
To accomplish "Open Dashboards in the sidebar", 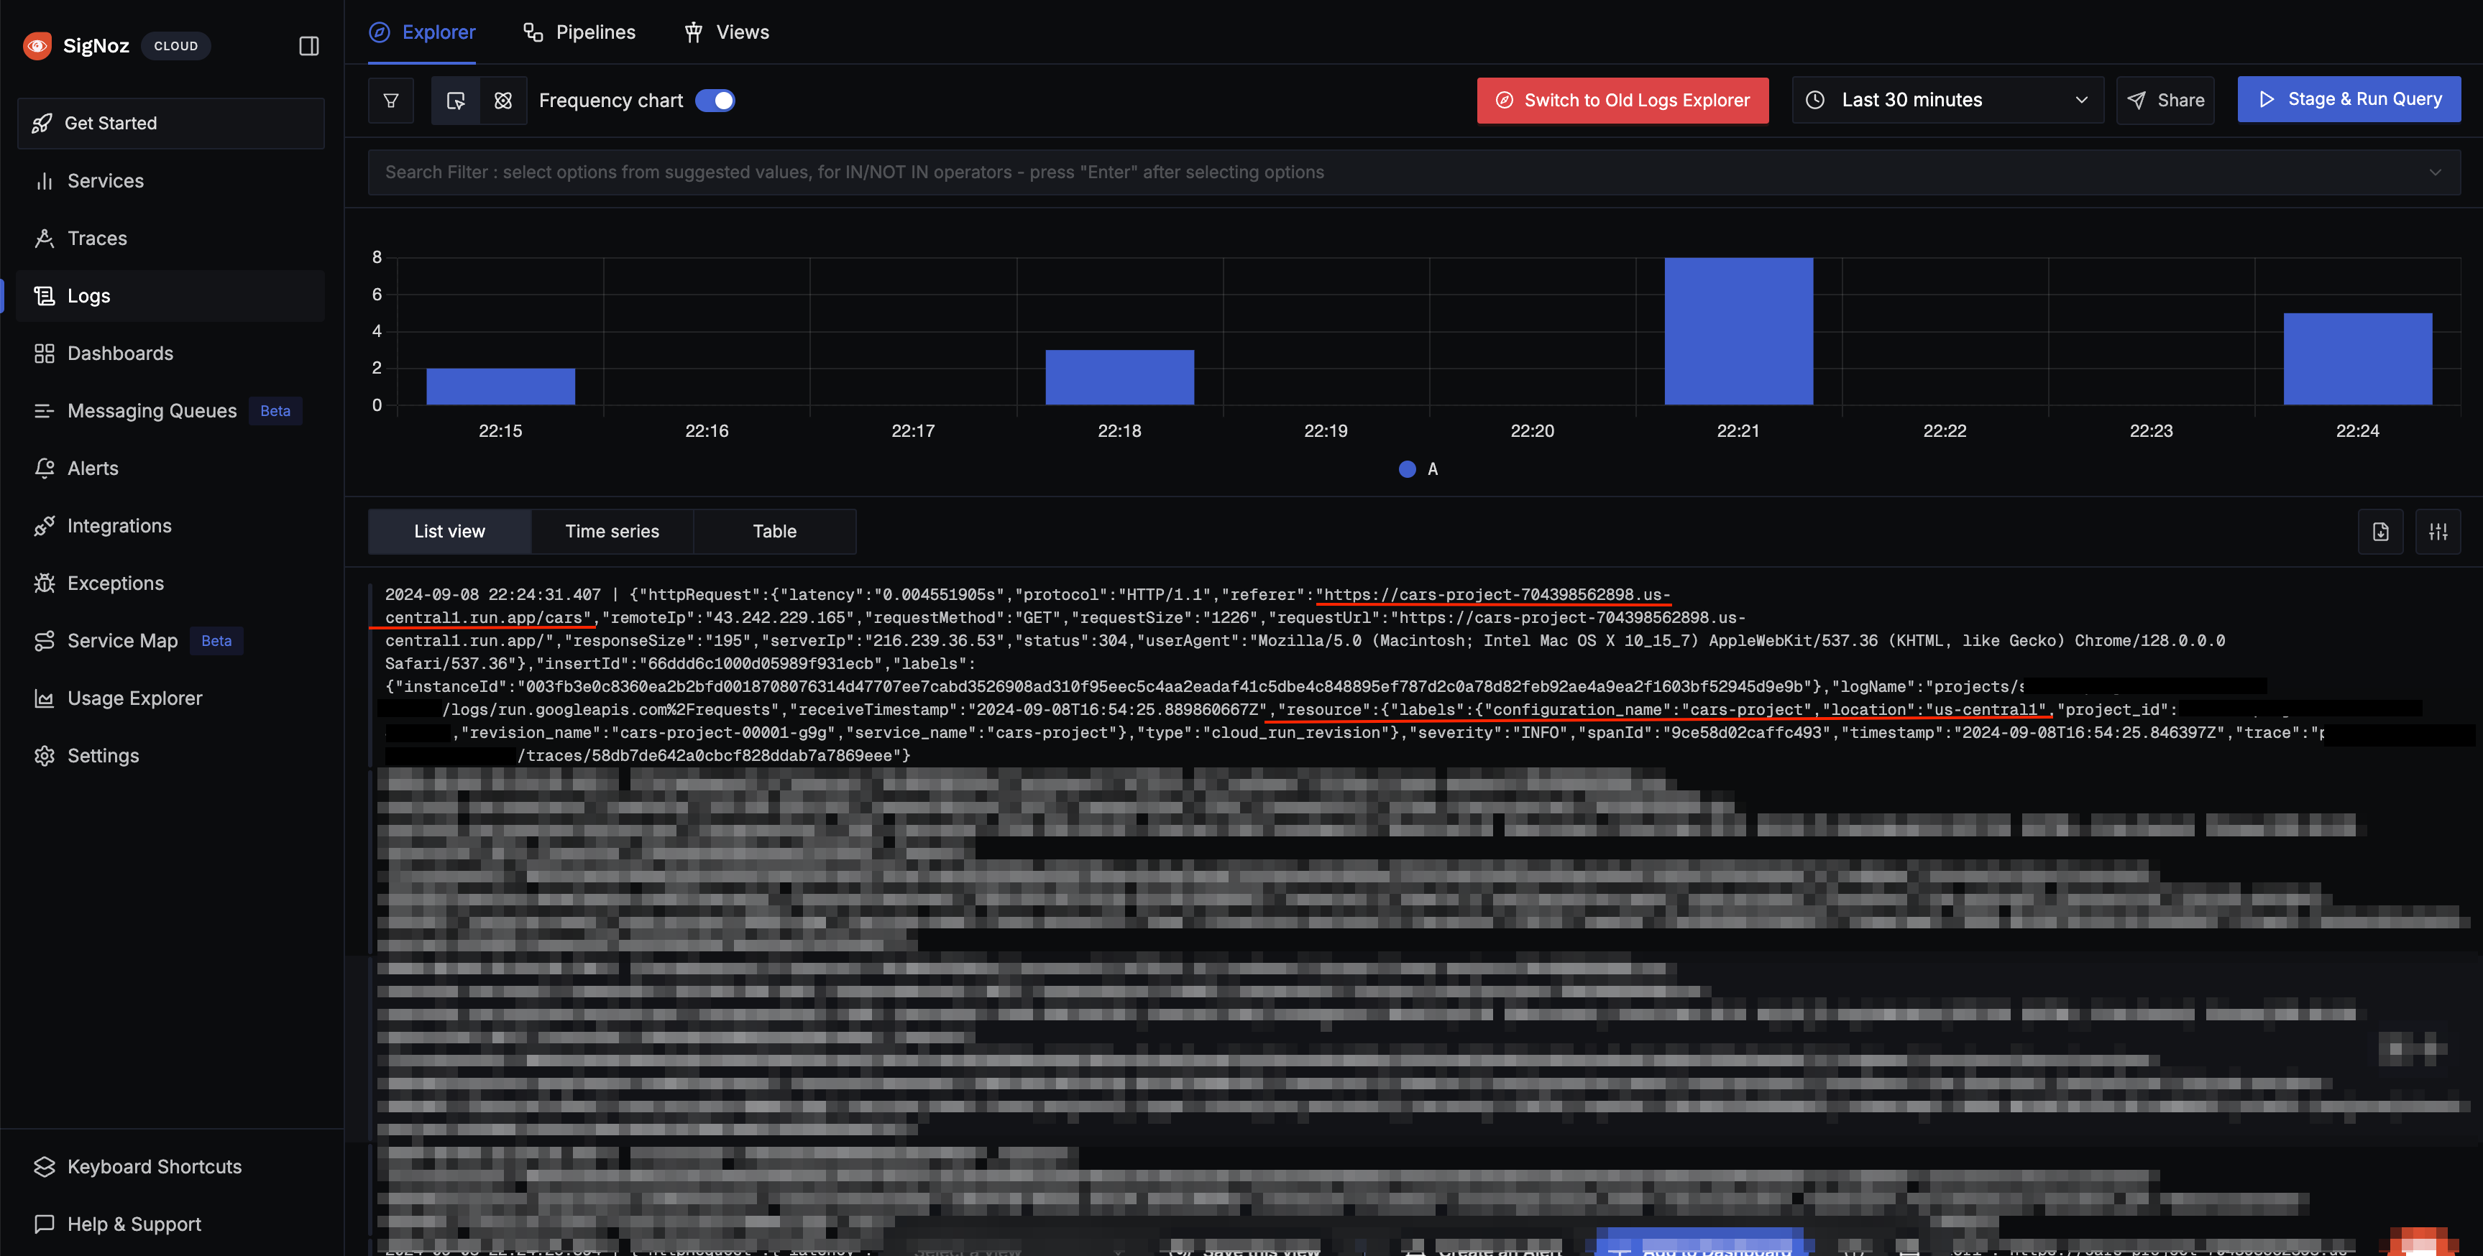I will click(170, 354).
